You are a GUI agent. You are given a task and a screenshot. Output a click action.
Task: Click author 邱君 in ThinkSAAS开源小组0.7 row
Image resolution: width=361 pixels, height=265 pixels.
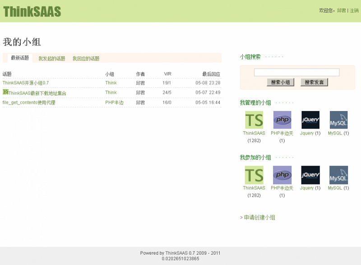pyautogui.click(x=140, y=83)
